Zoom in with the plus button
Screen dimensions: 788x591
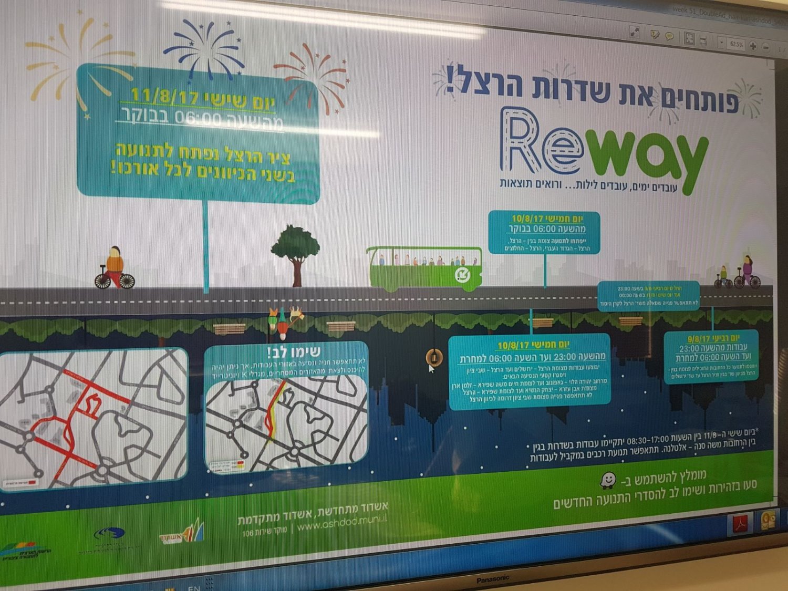pyautogui.click(x=753, y=46)
